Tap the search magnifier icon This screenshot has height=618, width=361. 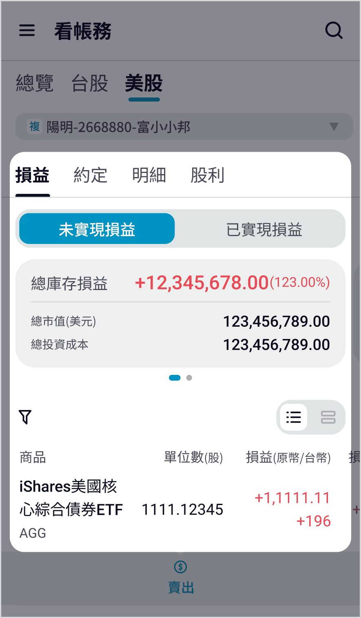334,31
